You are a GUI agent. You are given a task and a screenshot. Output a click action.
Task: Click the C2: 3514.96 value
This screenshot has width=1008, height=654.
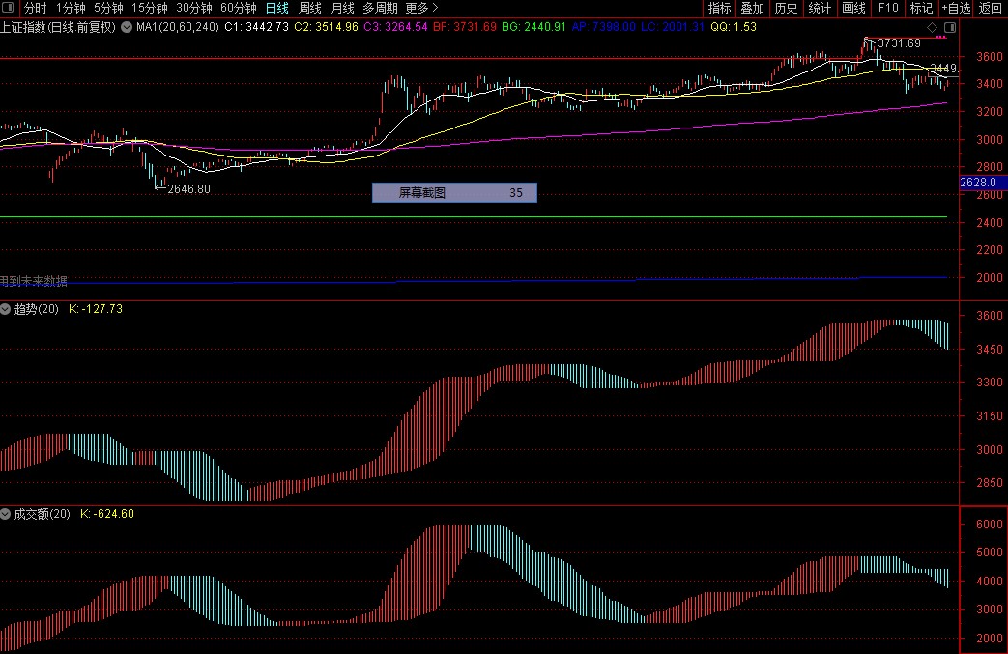(326, 27)
